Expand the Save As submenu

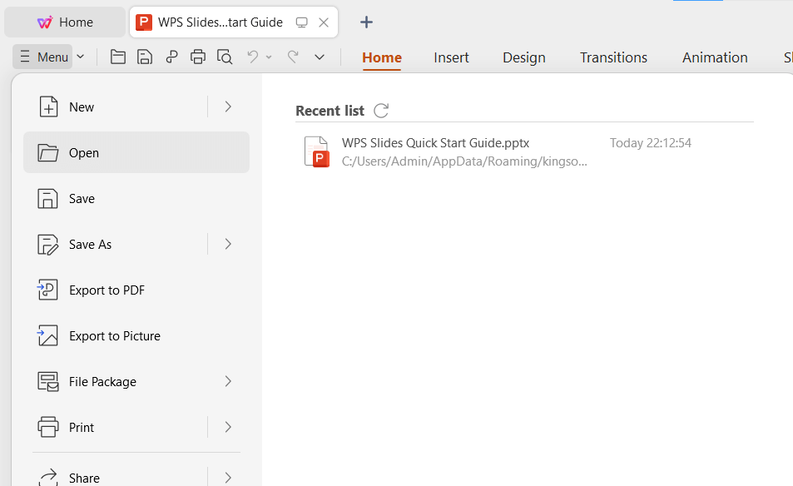pos(227,244)
